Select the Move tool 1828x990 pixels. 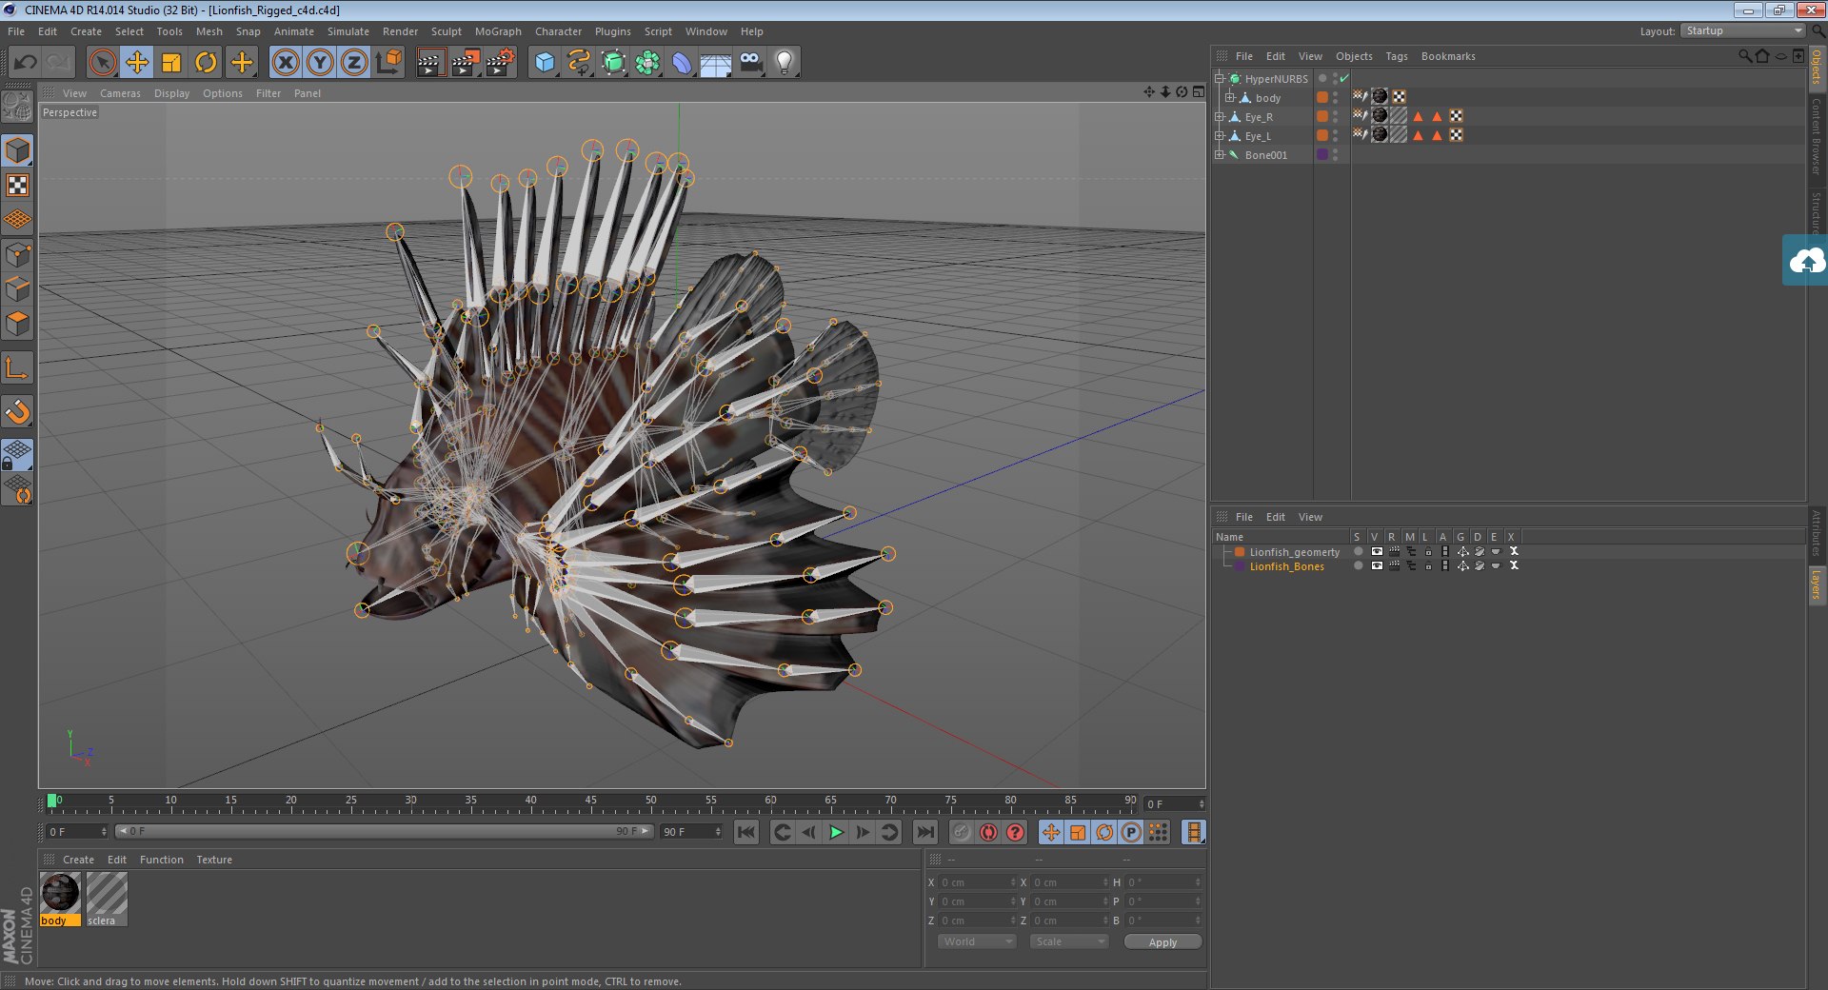[x=137, y=63]
